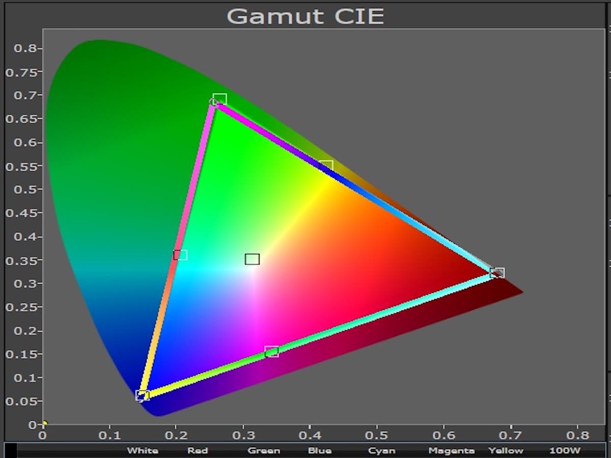Click the yellow secondary target square on upper-right edge
This screenshot has width=611, height=458.
(326, 166)
